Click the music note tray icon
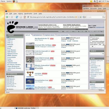109x109 pixels. pos(95,1)
